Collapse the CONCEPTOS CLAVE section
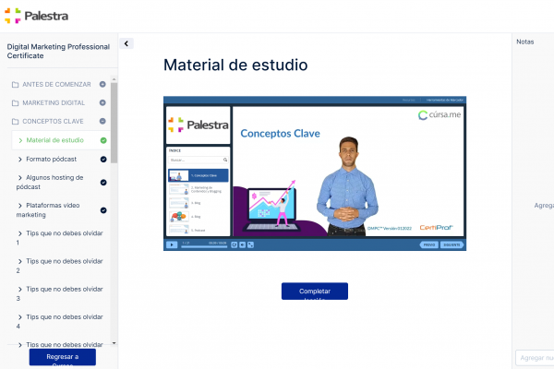554x369 pixels. (x=102, y=121)
